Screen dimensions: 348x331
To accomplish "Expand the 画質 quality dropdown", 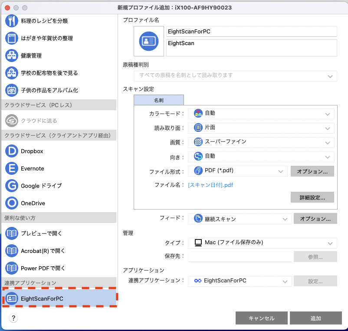I will [261, 142].
